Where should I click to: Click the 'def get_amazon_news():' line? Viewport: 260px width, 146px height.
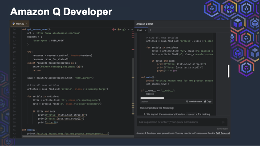coord(36,30)
